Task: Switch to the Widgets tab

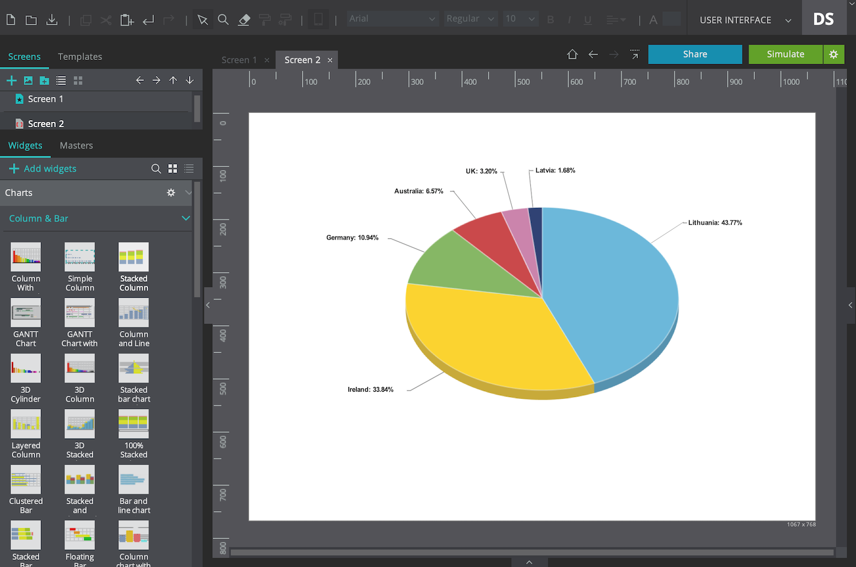Action: click(x=25, y=145)
